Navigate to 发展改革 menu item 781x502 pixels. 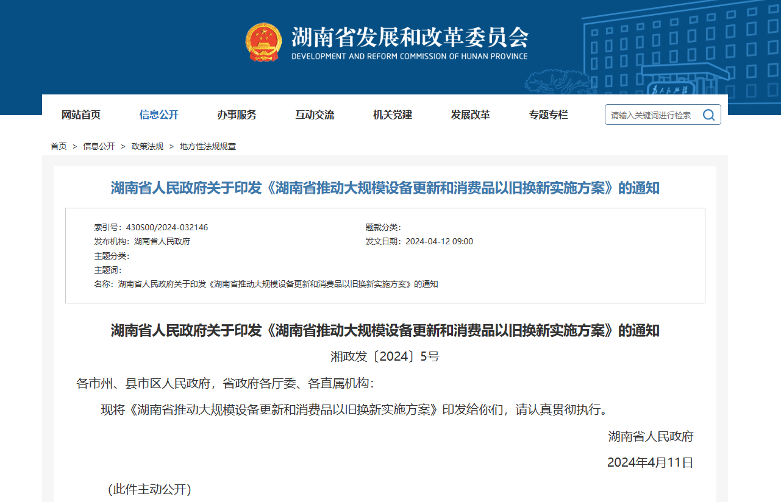point(470,115)
